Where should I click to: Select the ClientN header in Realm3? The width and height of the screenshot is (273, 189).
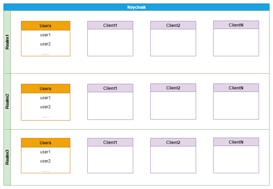[236, 142]
